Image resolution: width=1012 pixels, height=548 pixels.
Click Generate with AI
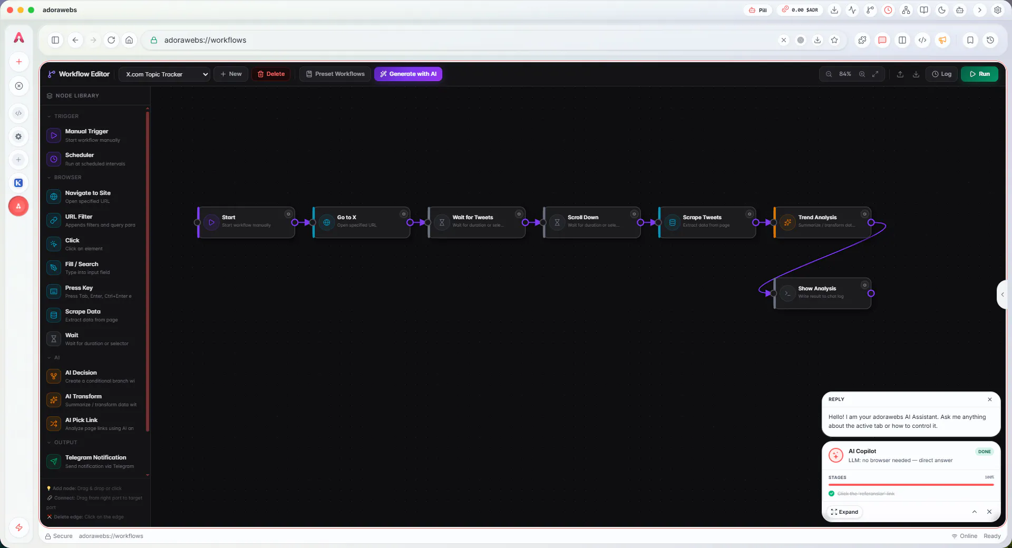[x=408, y=74]
